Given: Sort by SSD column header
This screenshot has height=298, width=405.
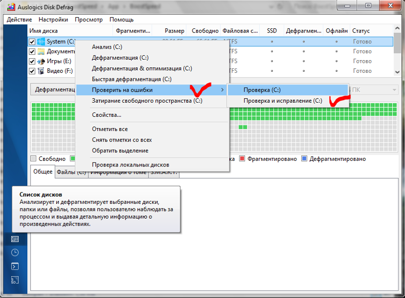Looking at the screenshot, I should point(272,31).
